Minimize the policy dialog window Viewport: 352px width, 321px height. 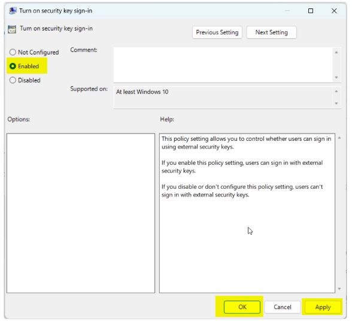287,11
